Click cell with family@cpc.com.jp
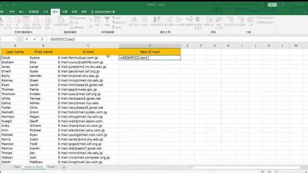308x173 pixels. 88,58
